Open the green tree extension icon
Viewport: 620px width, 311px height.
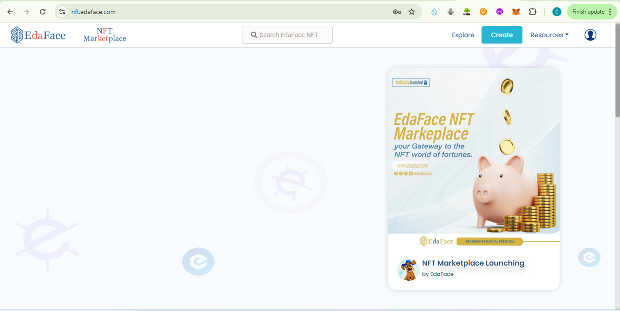pos(467,12)
